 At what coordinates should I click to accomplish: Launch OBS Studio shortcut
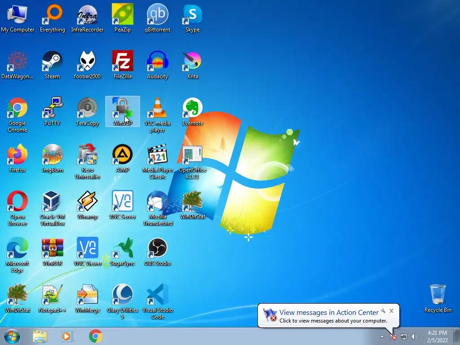coord(157,252)
